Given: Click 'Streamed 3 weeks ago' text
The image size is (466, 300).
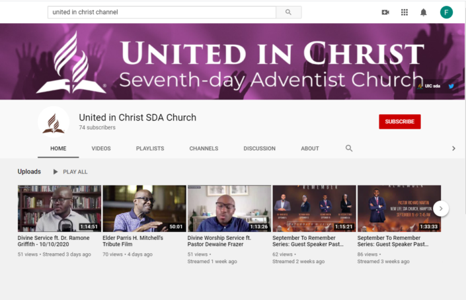Looking at the screenshot, I should click(383, 262).
